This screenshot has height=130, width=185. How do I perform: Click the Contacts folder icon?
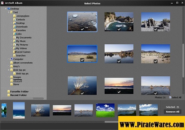14,19
